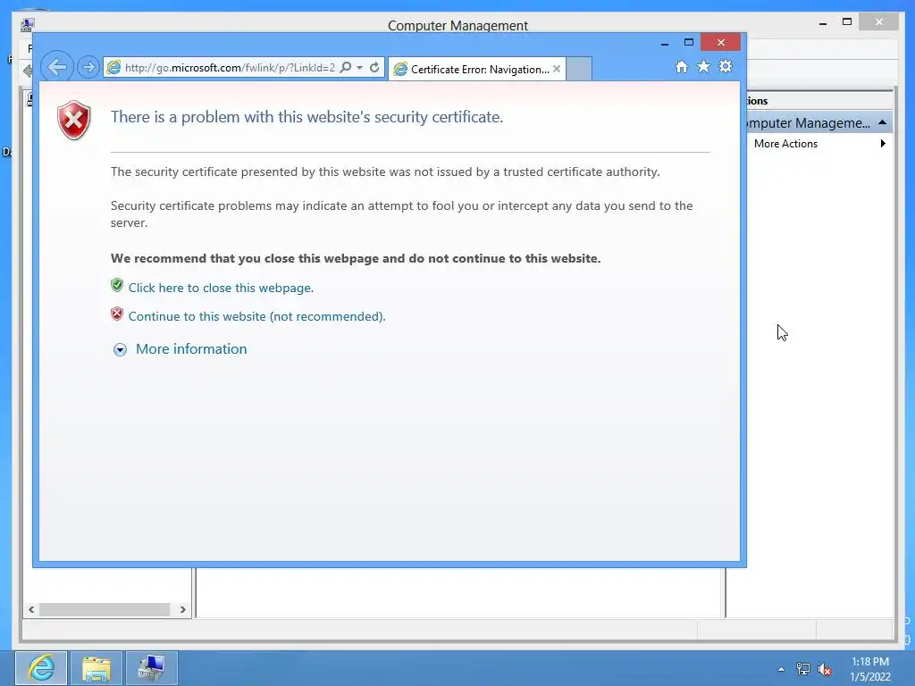Minimize the Internet Explorer window
The image size is (915, 686).
[665, 43]
